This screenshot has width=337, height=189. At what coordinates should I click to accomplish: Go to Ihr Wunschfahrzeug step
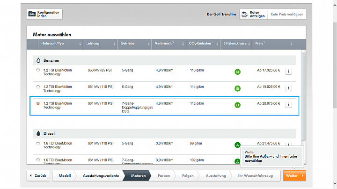(256, 176)
